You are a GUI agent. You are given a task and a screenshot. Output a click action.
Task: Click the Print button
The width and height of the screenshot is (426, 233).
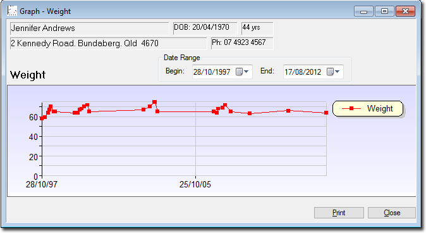[339, 213]
